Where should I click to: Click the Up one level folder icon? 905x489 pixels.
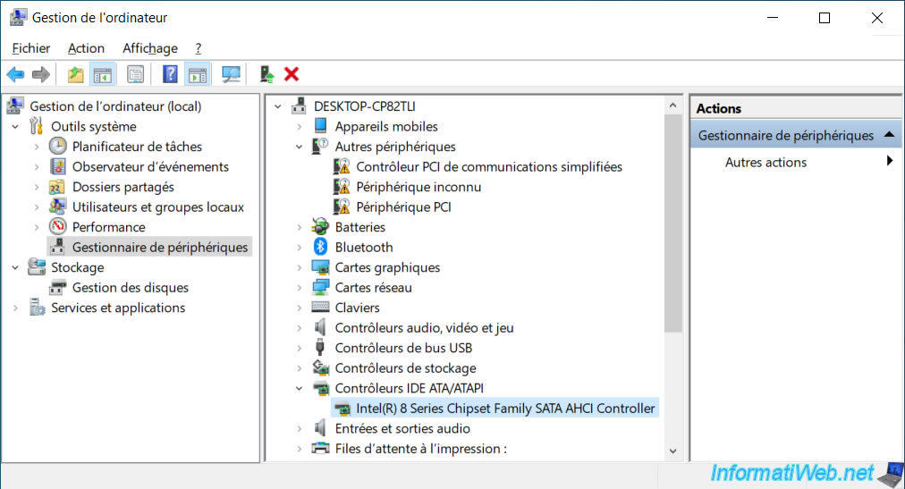point(76,74)
